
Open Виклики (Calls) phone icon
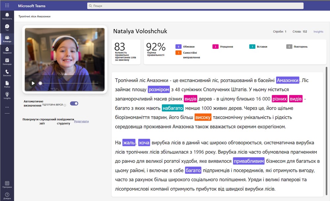click(7, 73)
